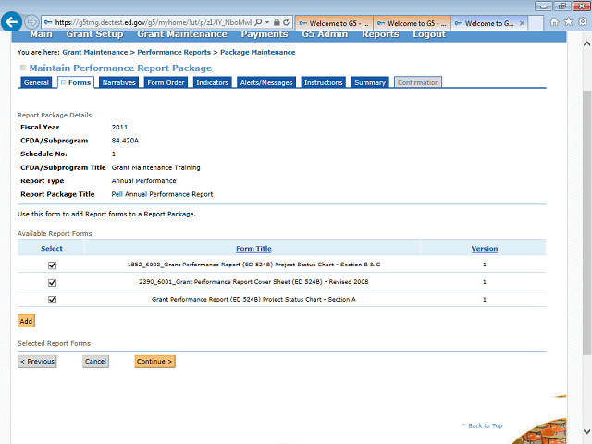The image size is (592, 444).
Task: Minimize the browser window
Action: 544,6
